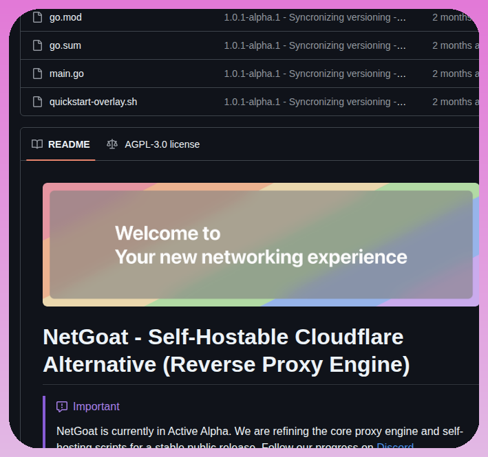Click the Important alert icon
The image size is (488, 457).
[62, 406]
